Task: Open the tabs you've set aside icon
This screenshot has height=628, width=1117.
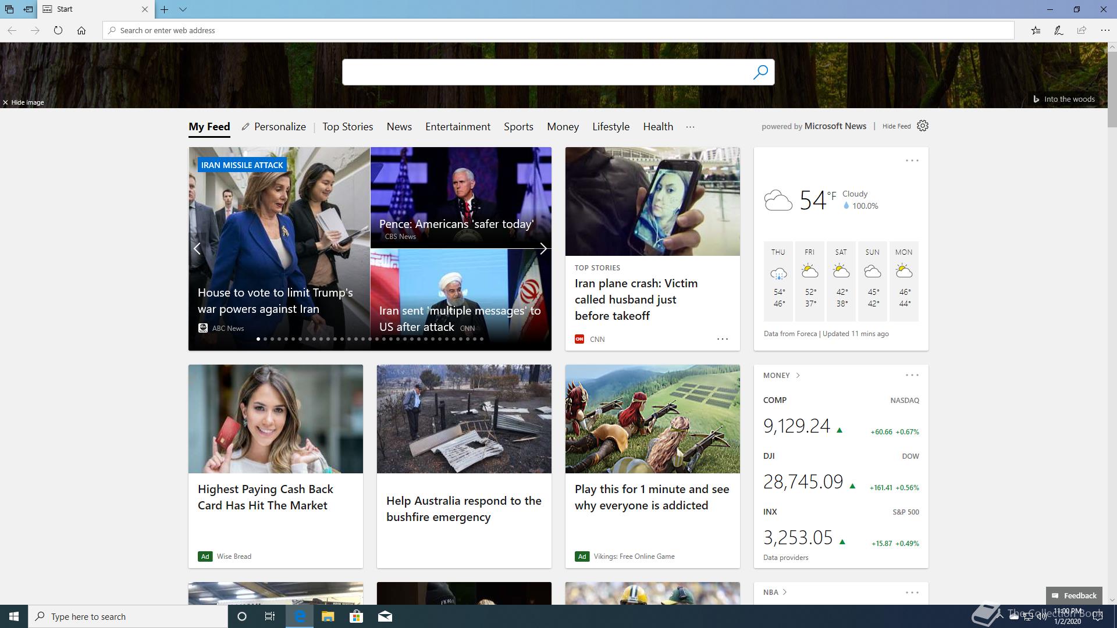Action: 9,9
